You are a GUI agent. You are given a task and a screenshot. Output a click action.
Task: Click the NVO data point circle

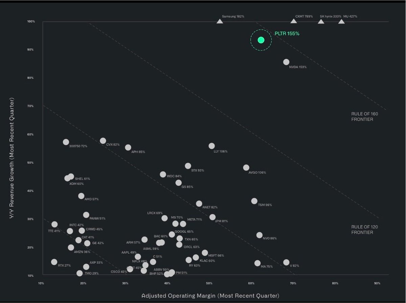point(260,235)
